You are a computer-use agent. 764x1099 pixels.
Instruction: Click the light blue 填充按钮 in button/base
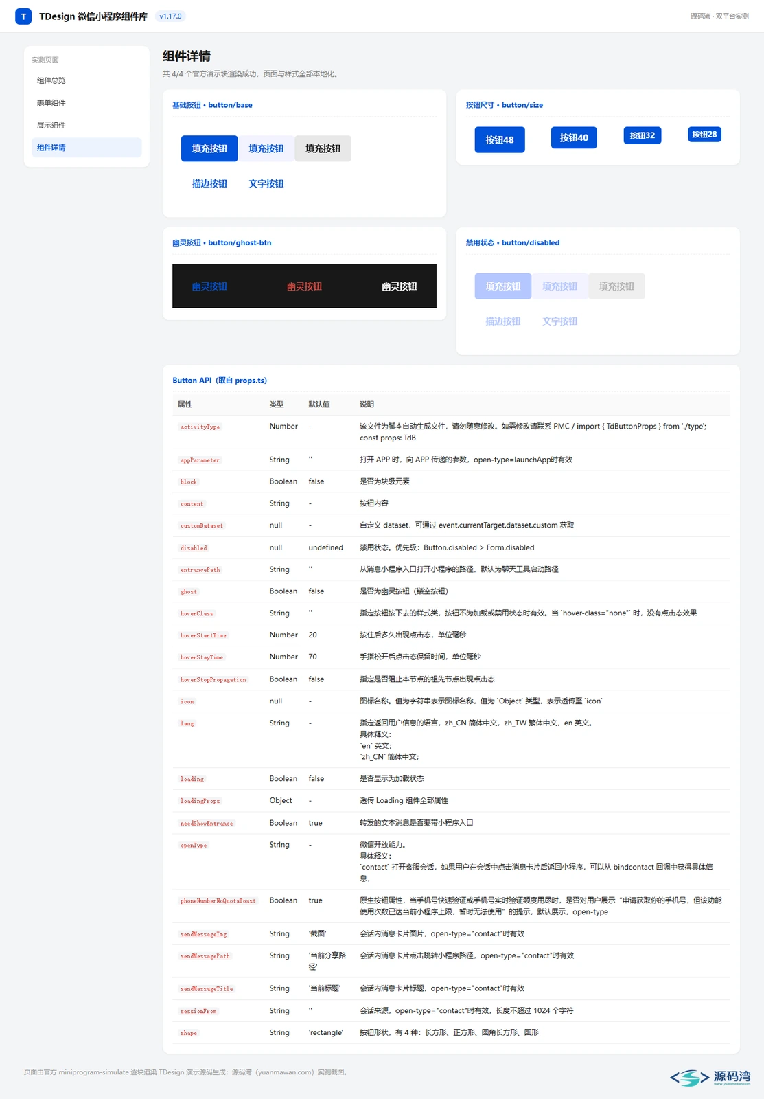(266, 148)
